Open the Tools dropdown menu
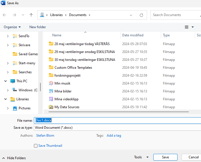This screenshot has height=162, width=201. [x=141, y=157]
